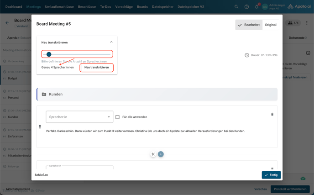The image size is (314, 195).
Task: Enable the 'Für alle anwenden' checkbox
Action: click(117, 117)
